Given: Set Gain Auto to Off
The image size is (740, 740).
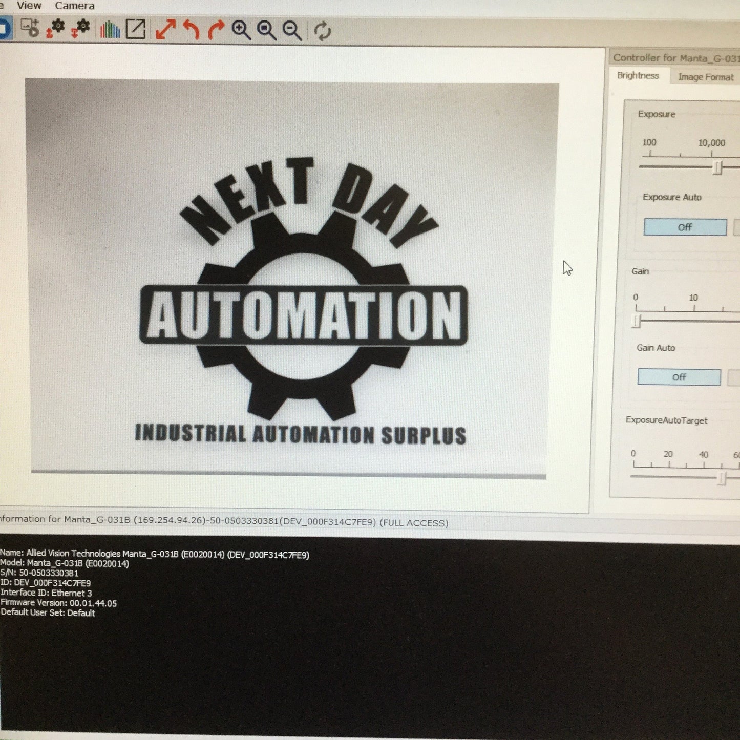Looking at the screenshot, I should pos(679,377).
